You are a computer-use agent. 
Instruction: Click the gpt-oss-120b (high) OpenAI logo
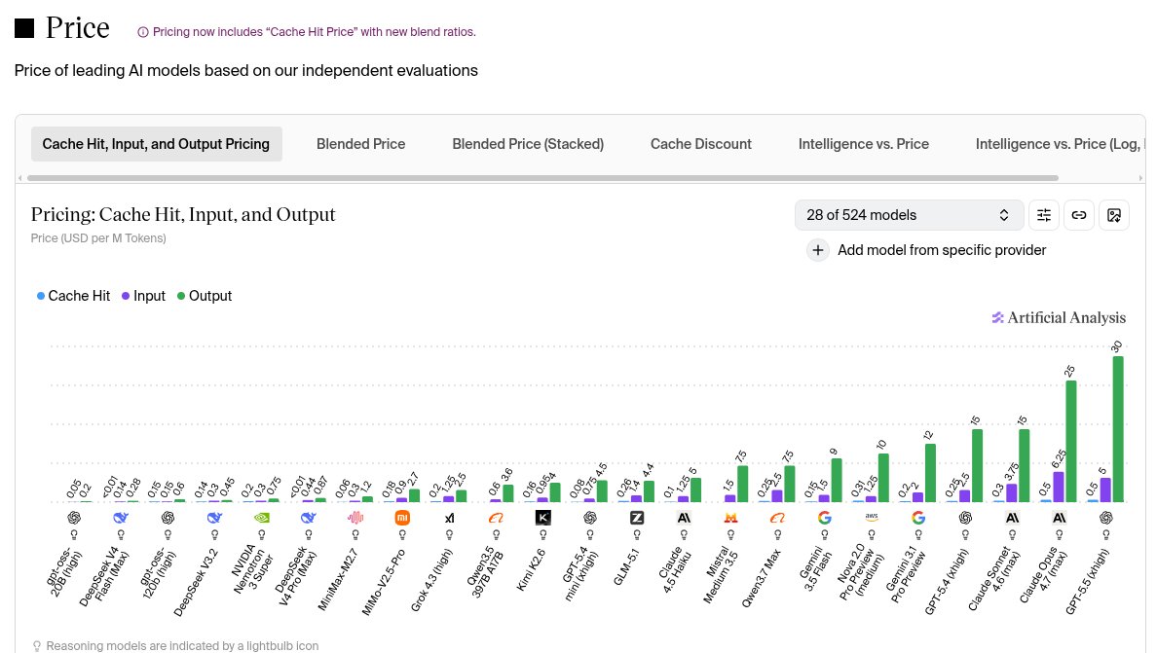coord(168,518)
